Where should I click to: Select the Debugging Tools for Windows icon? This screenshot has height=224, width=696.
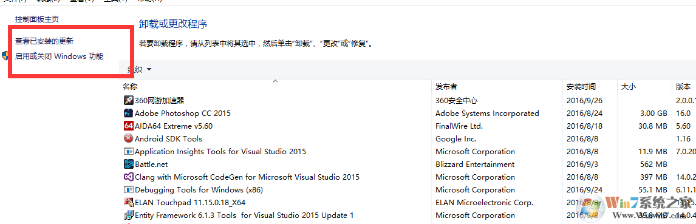click(x=128, y=189)
